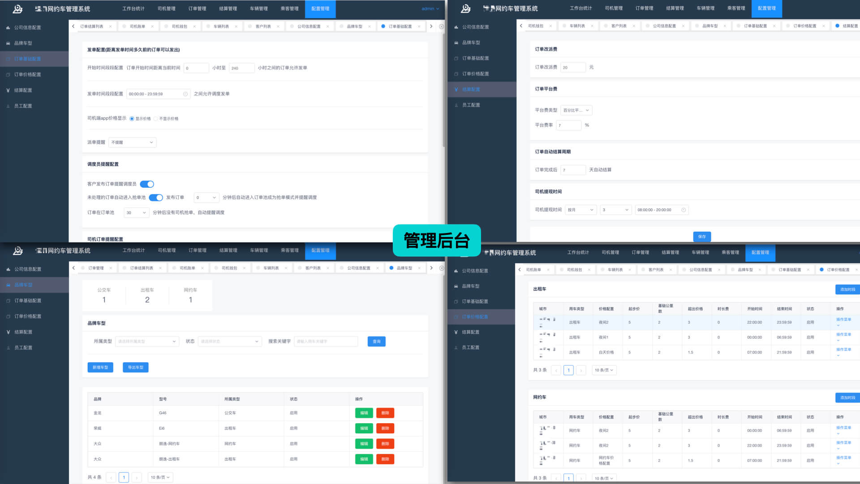This screenshot has width=860, height=484.
Task: Click 品牌车型 car icon in top-left window sidebar
Action: 8,43
